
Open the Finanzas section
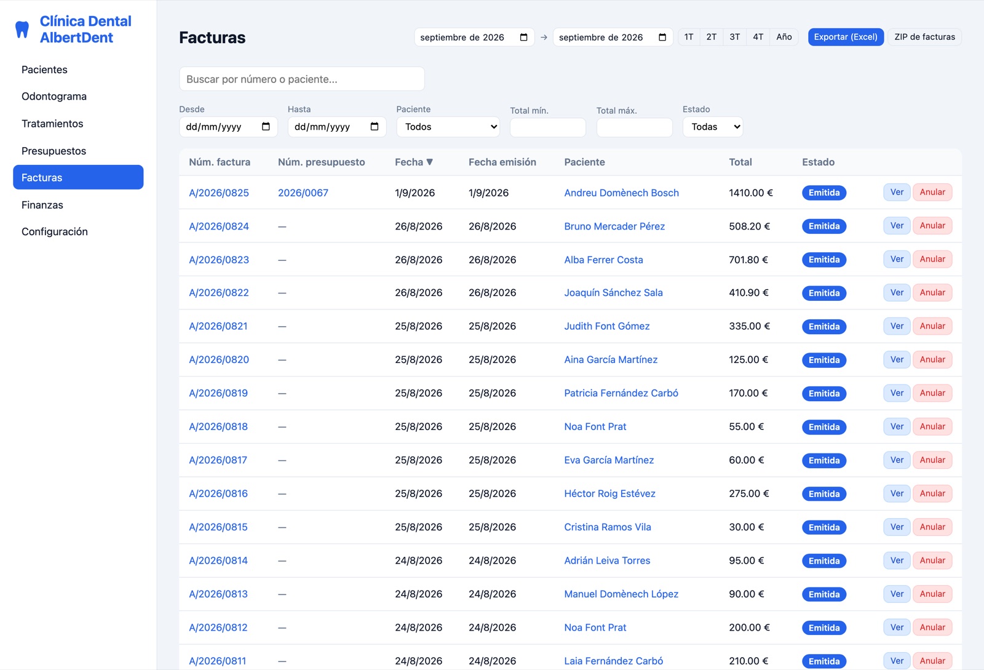point(78,205)
